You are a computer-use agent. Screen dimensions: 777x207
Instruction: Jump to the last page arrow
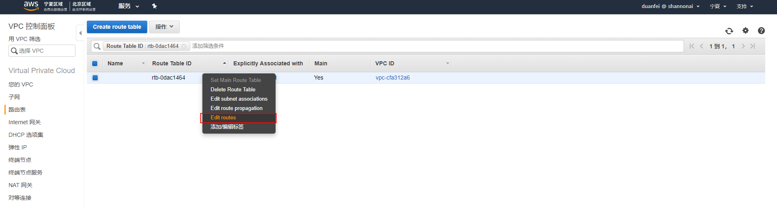[753, 46]
